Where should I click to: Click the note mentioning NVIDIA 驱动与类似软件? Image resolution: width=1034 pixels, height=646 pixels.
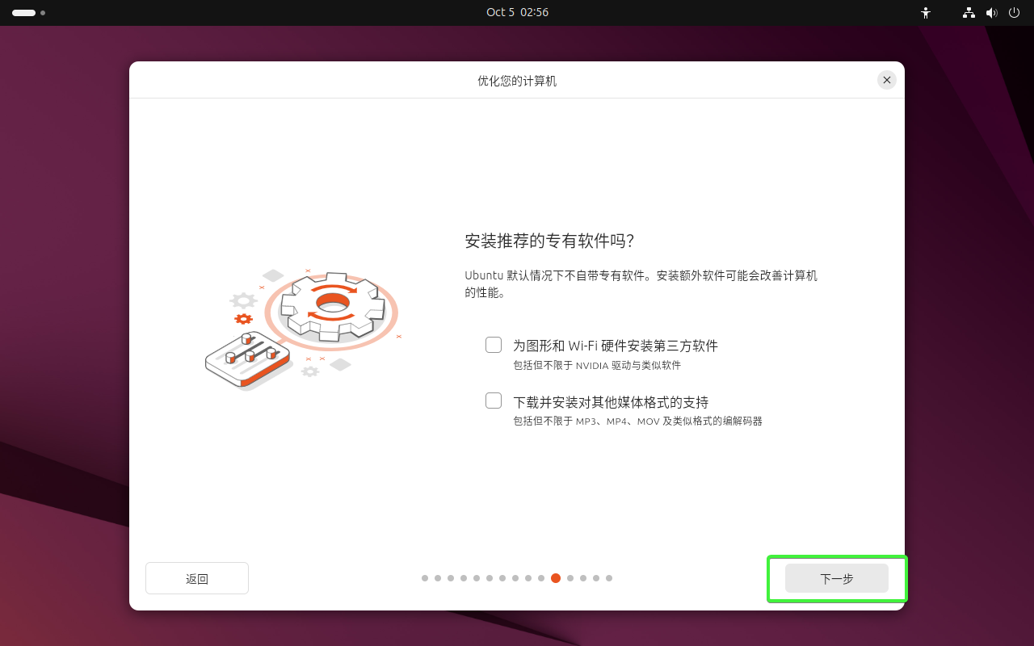click(x=597, y=365)
